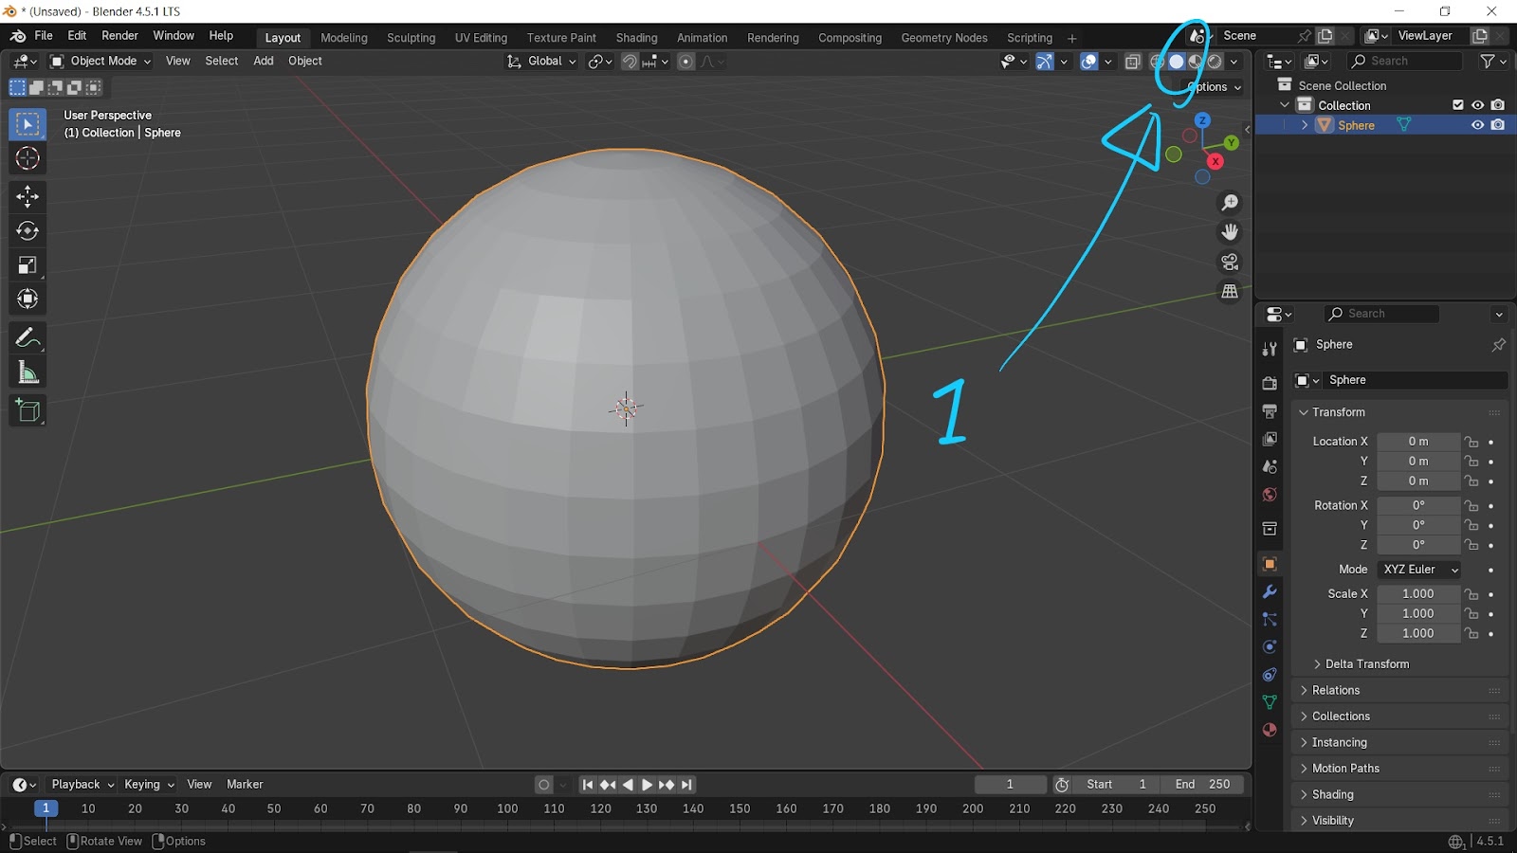
Task: Click frame 100 on the timeline ruler
Action: 507,808
